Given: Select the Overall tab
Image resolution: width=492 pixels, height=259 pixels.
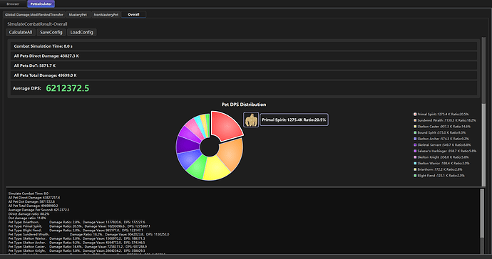Looking at the screenshot, I should (x=133, y=14).
